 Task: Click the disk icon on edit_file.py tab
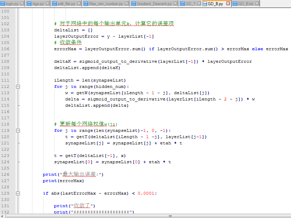point(54,4)
